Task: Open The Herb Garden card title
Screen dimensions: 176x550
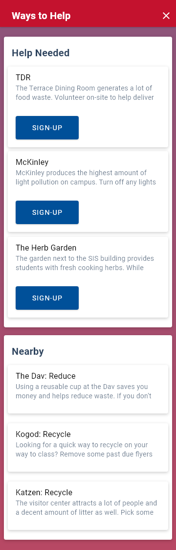Action: pyautogui.click(x=46, y=248)
